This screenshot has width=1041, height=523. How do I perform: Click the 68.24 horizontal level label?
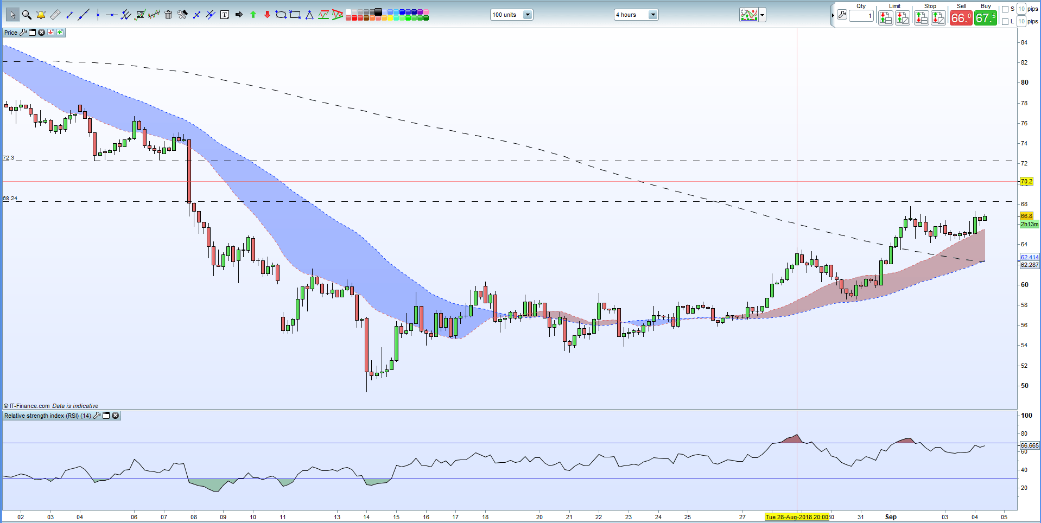tap(10, 199)
